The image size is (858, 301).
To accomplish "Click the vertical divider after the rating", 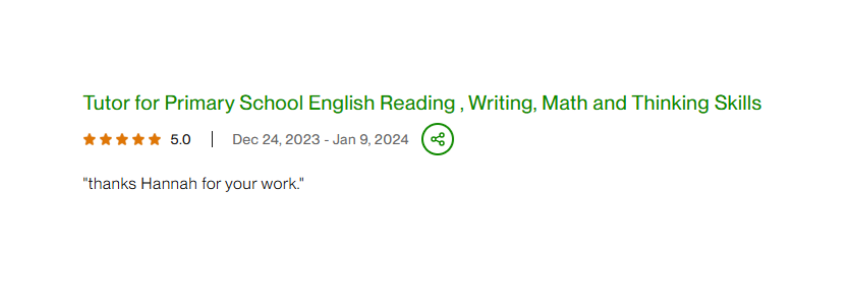I will (x=212, y=139).
